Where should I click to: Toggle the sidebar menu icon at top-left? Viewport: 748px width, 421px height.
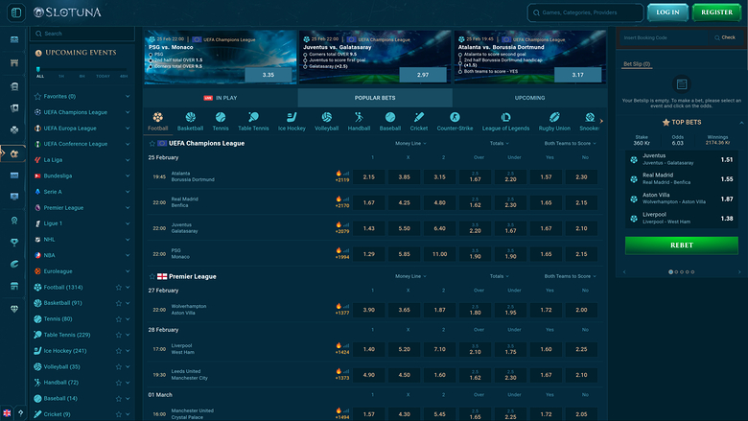pos(15,12)
